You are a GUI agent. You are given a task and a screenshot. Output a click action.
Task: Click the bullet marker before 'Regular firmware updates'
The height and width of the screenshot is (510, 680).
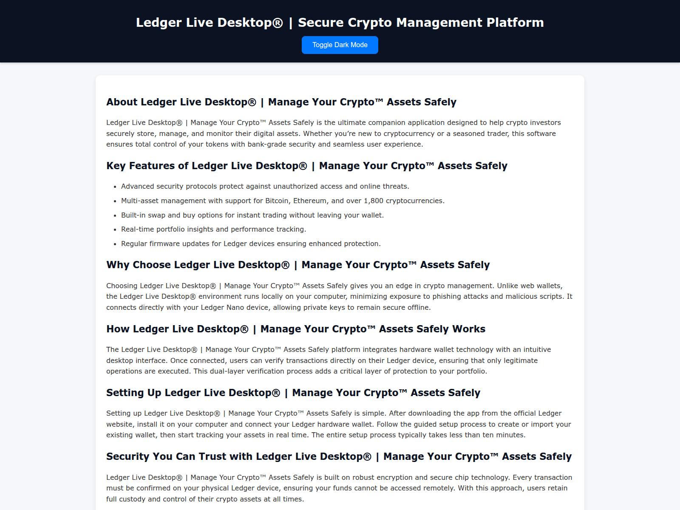coord(115,244)
